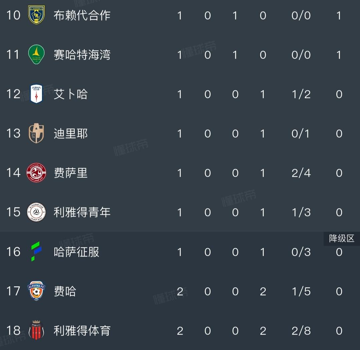Screen dimensions: 360x350
Task: View the 迪里耶 team details
Action: (x=70, y=133)
